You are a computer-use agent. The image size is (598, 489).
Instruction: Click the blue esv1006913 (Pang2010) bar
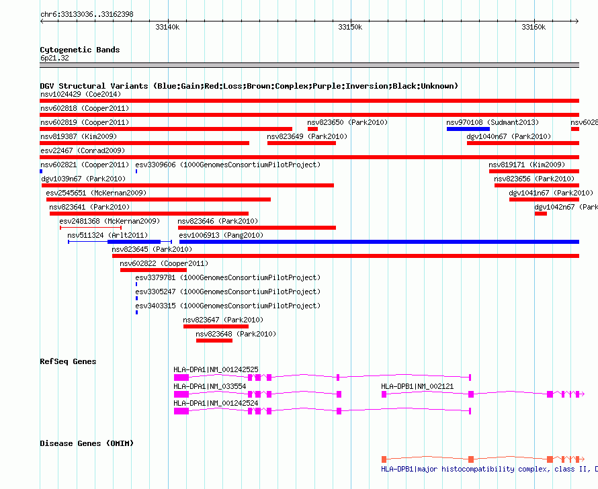tap(379, 242)
